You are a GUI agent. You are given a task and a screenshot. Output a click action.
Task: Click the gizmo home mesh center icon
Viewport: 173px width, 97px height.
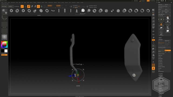[x=78, y=64]
